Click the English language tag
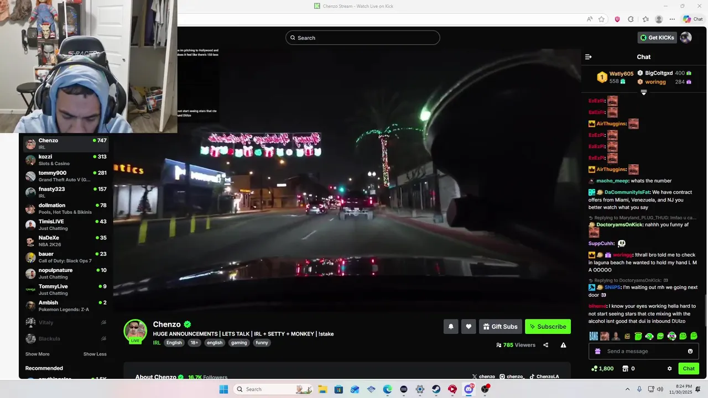 pos(174,343)
